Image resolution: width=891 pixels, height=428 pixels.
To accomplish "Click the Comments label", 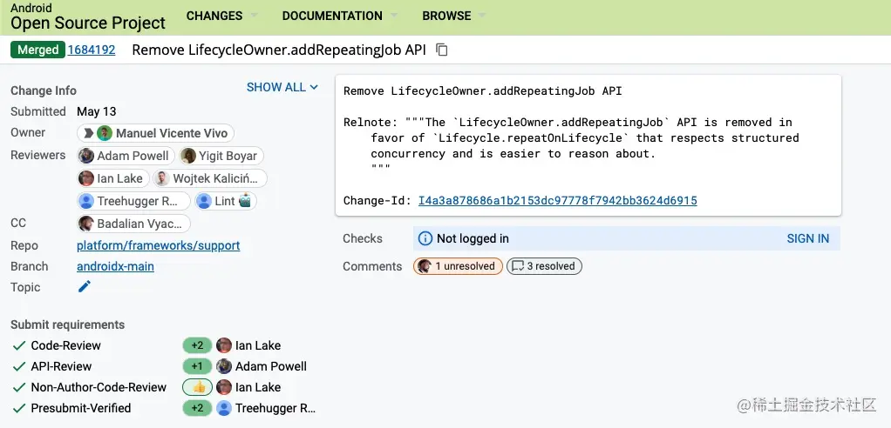I will click(372, 266).
